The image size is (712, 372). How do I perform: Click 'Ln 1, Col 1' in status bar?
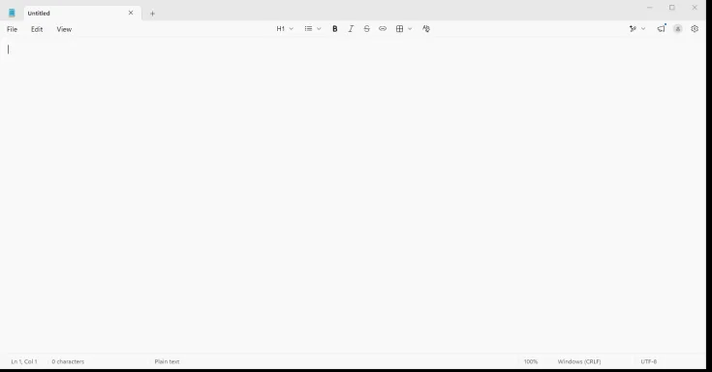(x=24, y=361)
